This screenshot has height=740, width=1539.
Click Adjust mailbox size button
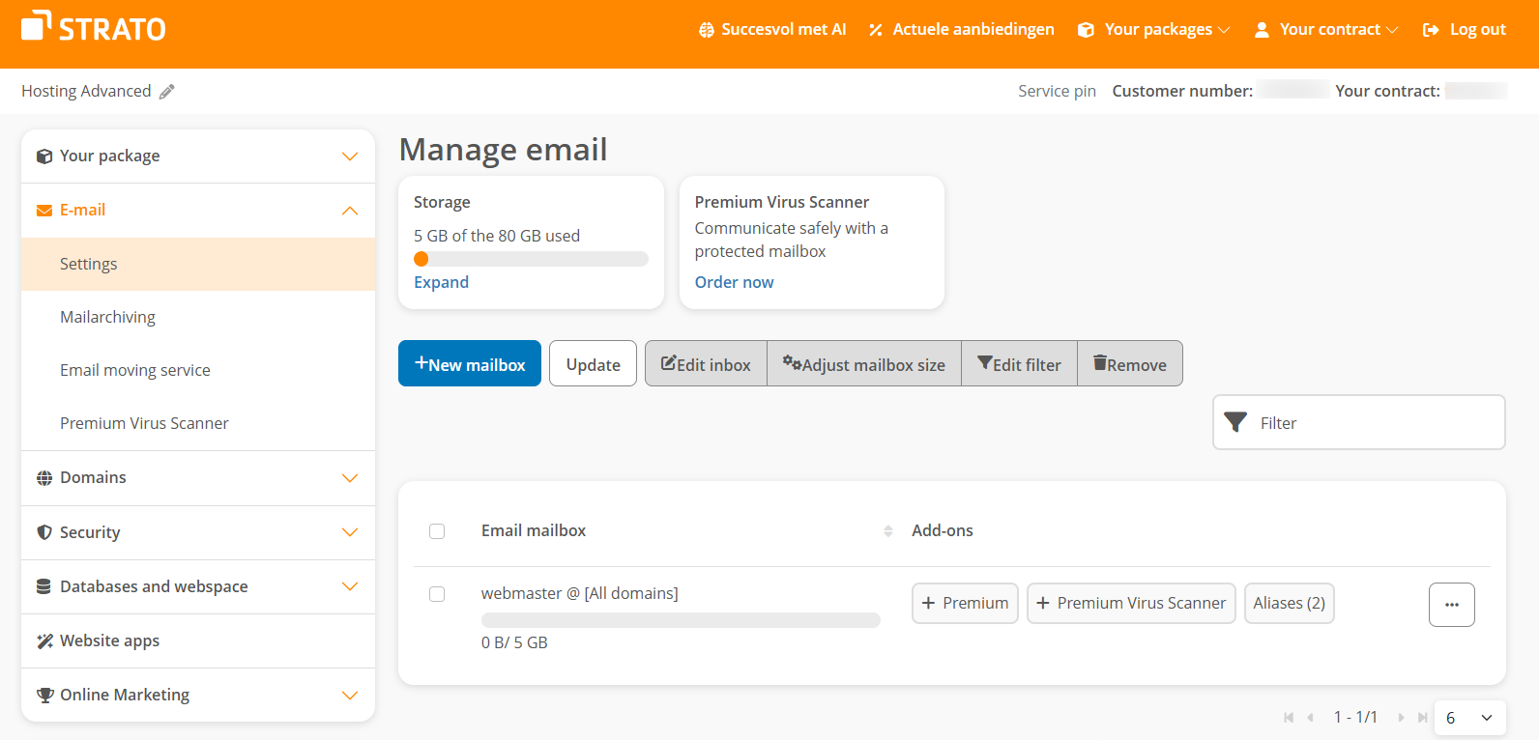(864, 363)
